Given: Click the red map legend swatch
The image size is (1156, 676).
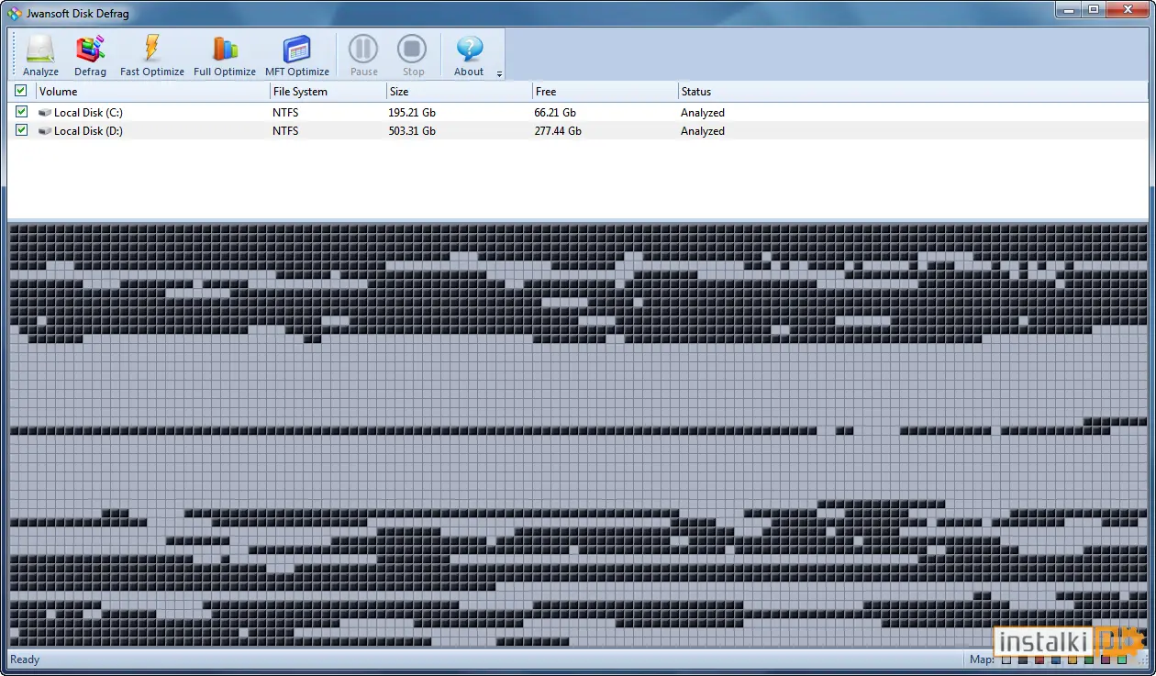Looking at the screenshot, I should click(x=1039, y=659).
